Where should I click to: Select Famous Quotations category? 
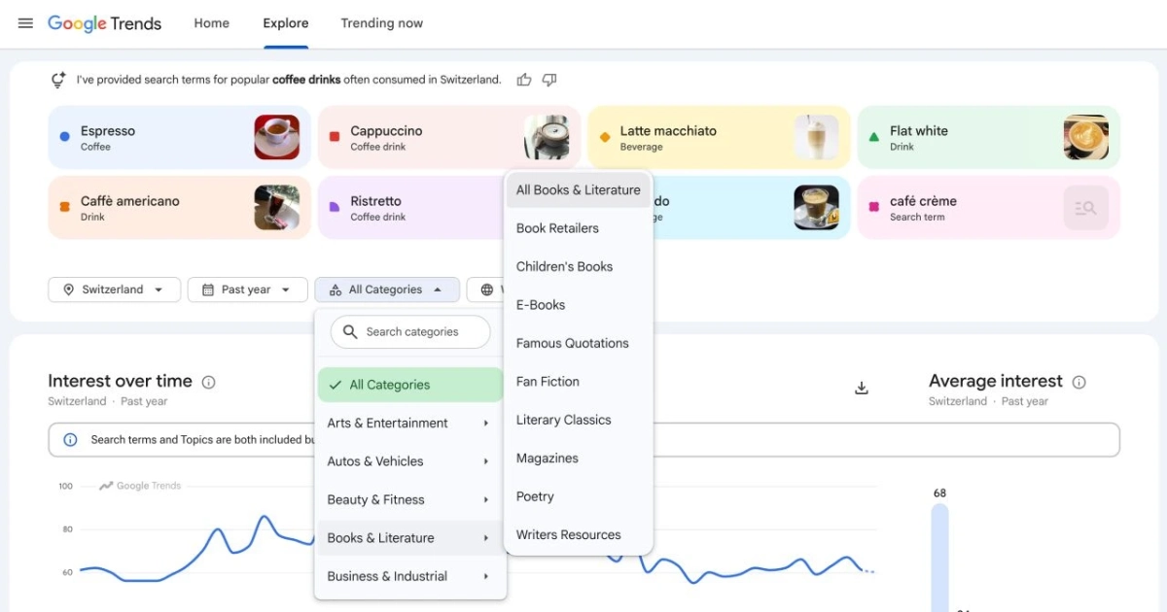pyautogui.click(x=579, y=343)
